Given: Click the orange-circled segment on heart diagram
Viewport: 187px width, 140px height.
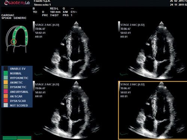Looking at the screenshot, I should [13, 42].
